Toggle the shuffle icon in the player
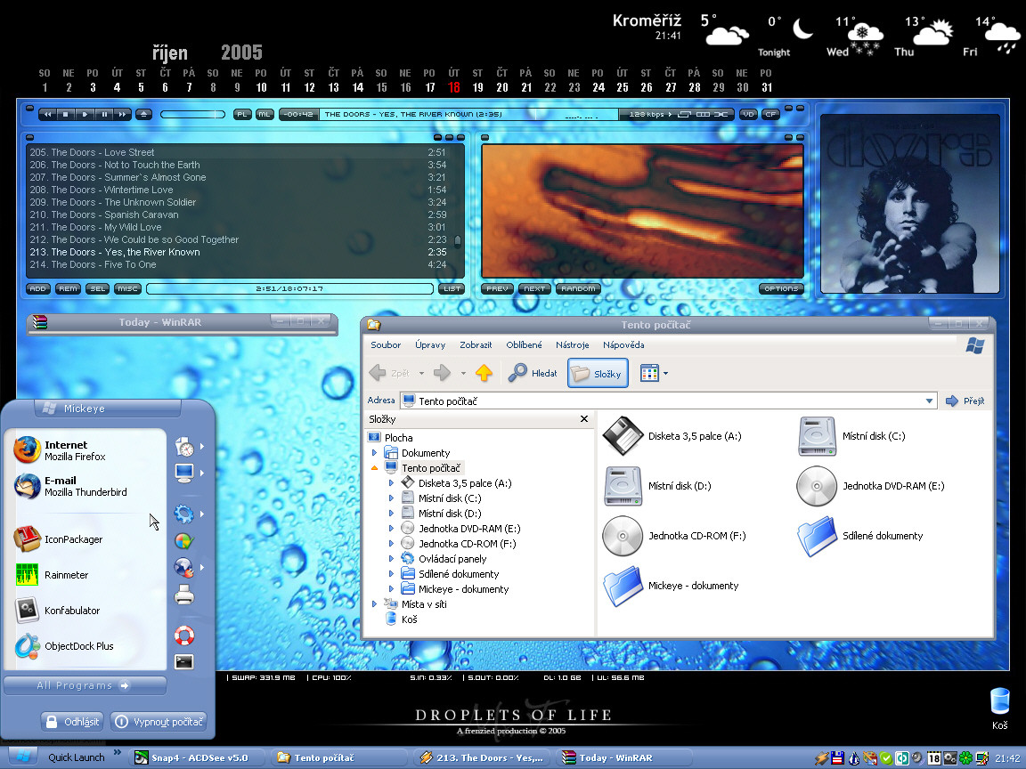Screen dimensions: 1026x769 721,115
